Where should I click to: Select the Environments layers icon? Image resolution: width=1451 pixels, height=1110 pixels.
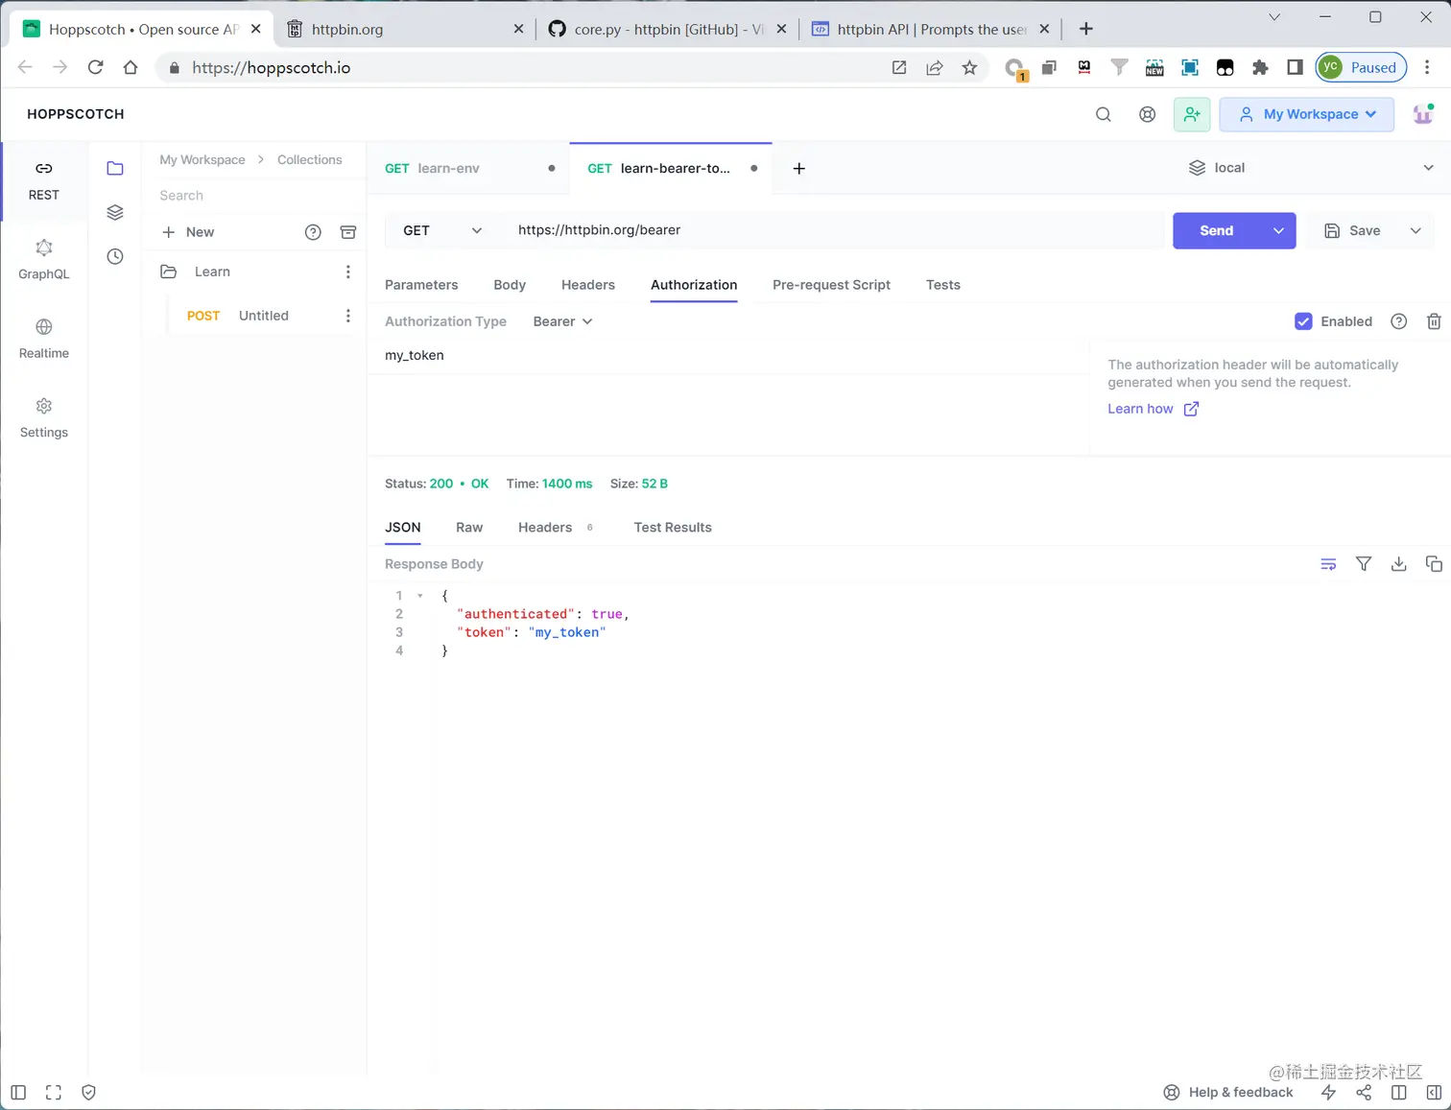[115, 212]
